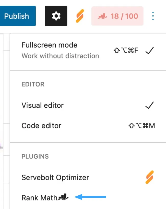Click the checkmark icon beside Fullscreen mode
The width and height of the screenshot is (166, 209).
[149, 50]
